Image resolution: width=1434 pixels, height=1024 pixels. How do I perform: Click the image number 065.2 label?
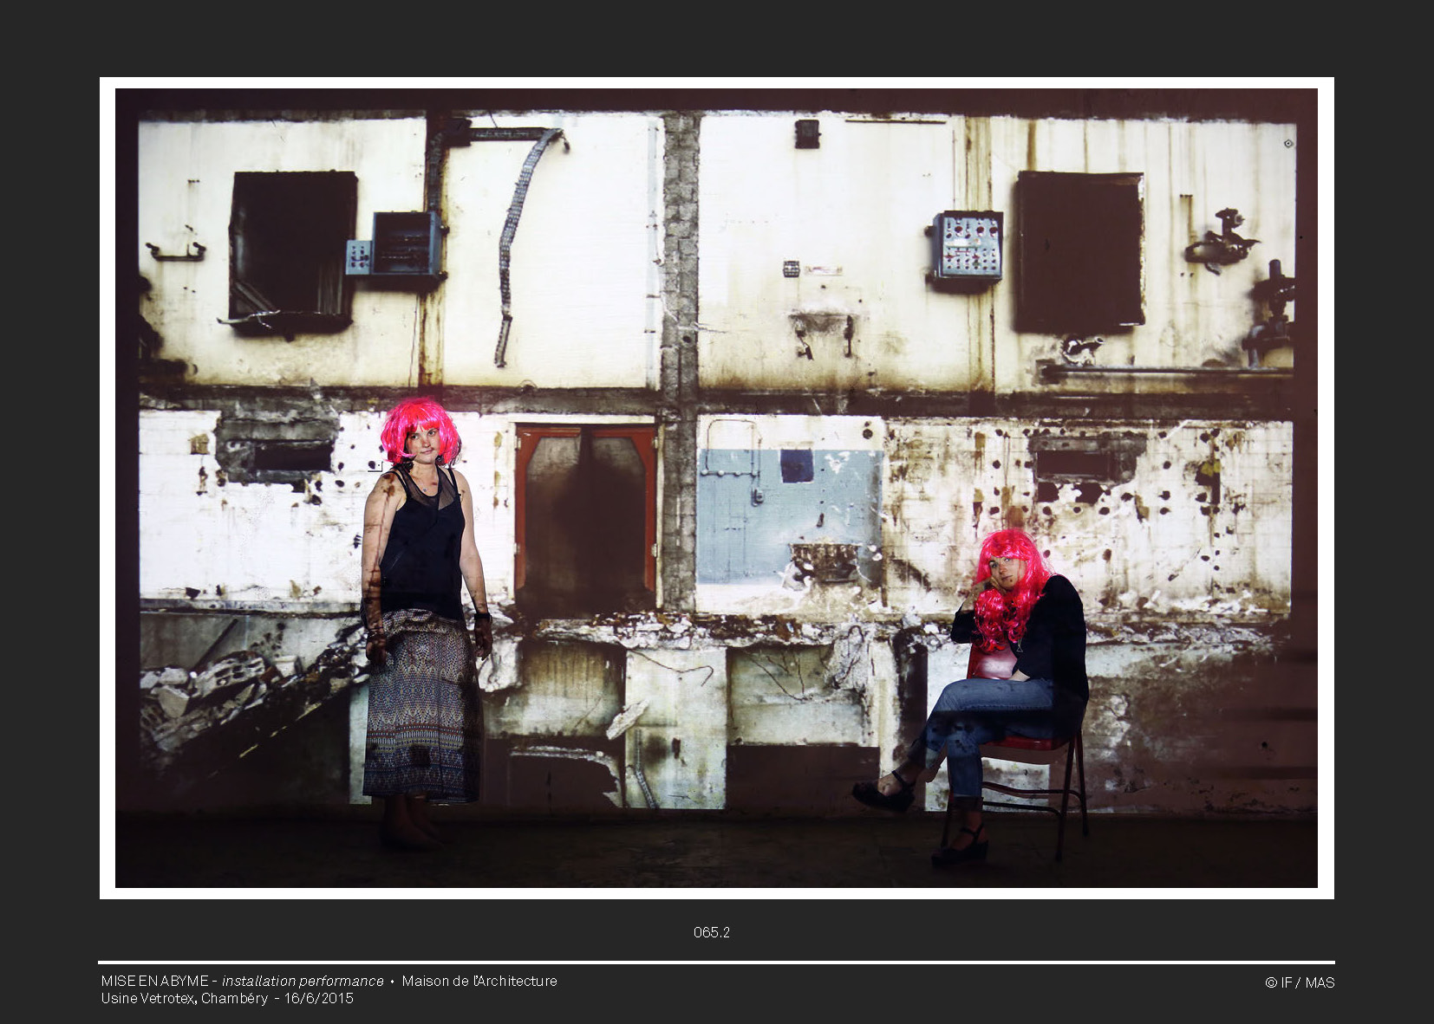[711, 932]
